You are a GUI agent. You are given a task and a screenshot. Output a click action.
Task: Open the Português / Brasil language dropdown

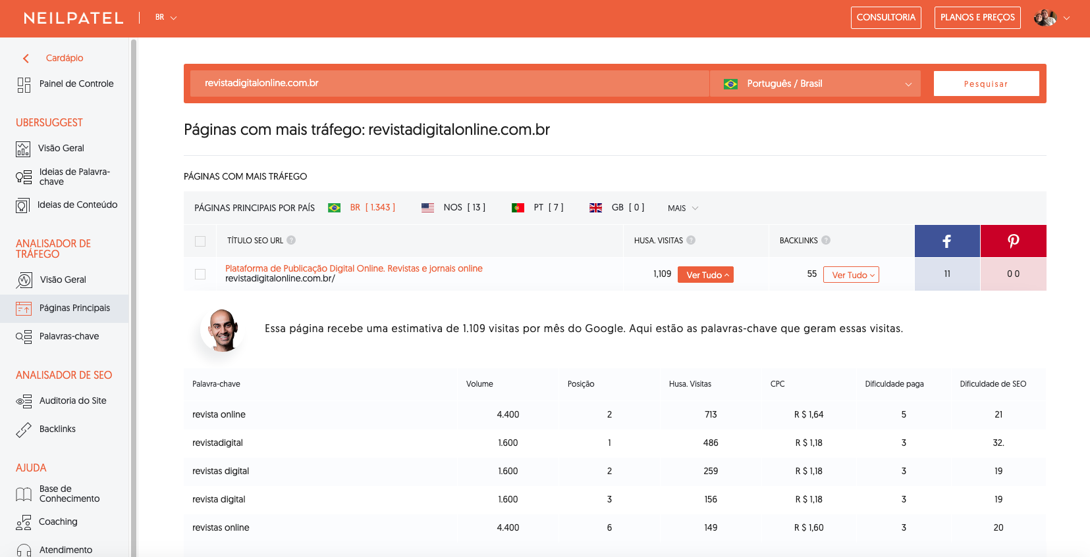[x=815, y=84]
